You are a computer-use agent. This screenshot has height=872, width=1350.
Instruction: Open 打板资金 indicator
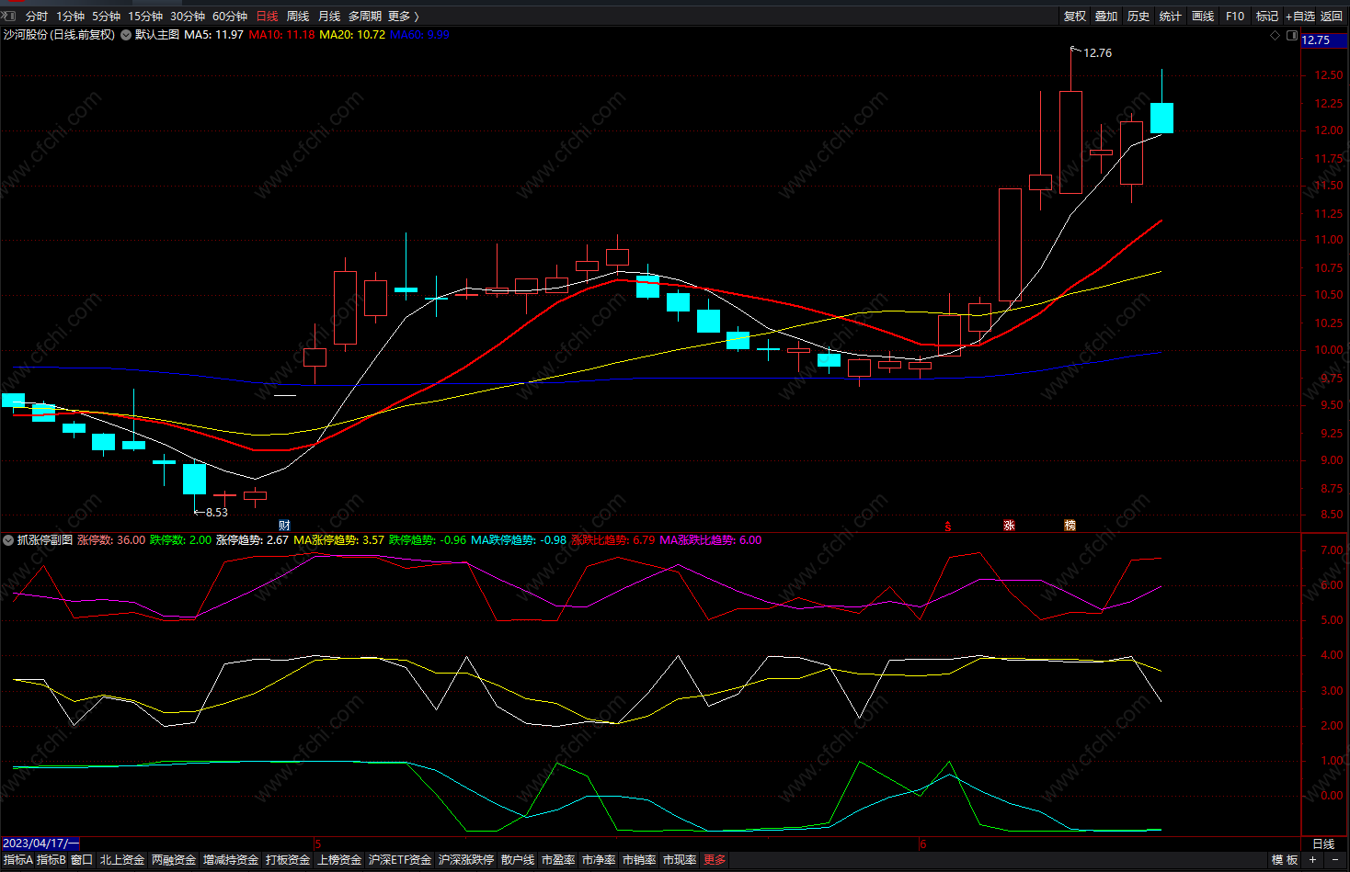point(288,860)
